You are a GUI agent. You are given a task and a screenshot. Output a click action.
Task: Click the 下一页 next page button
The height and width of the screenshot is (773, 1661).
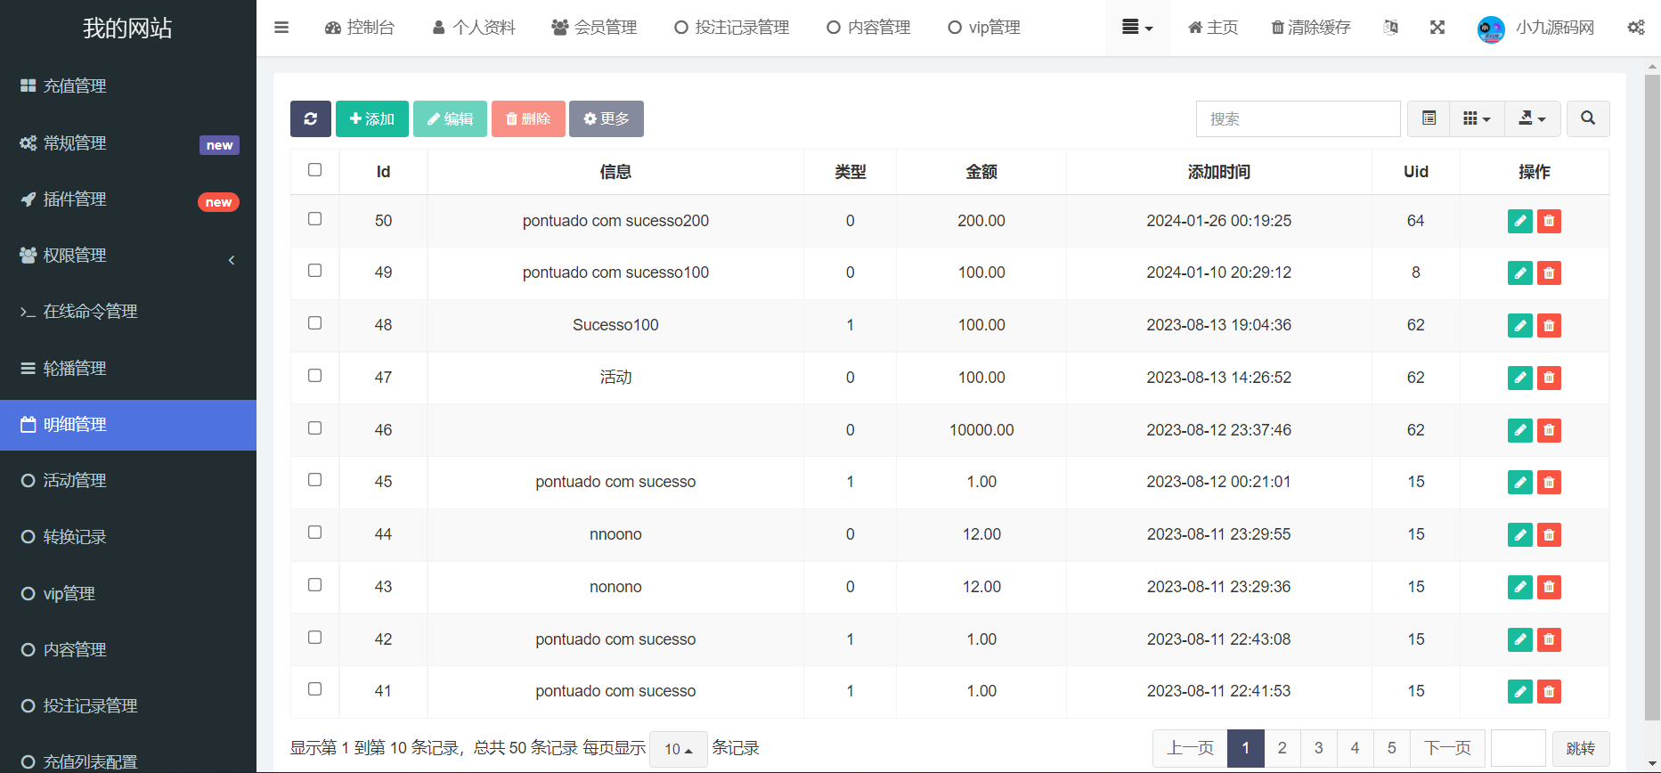pos(1447,748)
